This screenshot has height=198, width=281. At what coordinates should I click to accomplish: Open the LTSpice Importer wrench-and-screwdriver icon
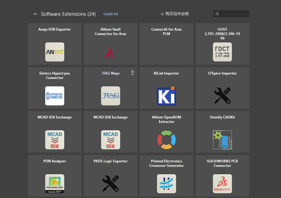pos(222,96)
